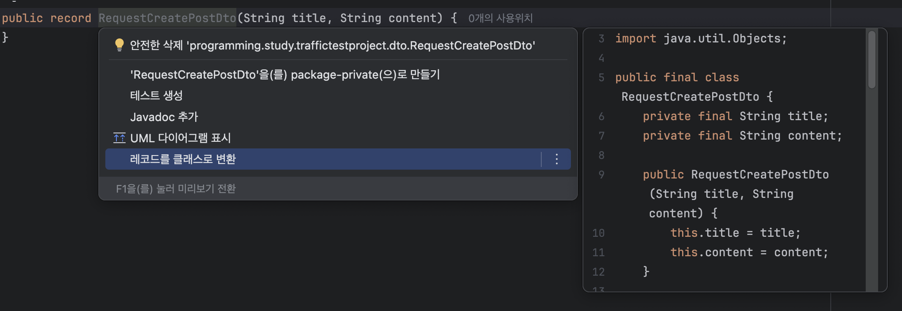The image size is (902, 311).
Task: Click RequestCreatePostDto record name in editor
Action: pyautogui.click(x=167, y=18)
